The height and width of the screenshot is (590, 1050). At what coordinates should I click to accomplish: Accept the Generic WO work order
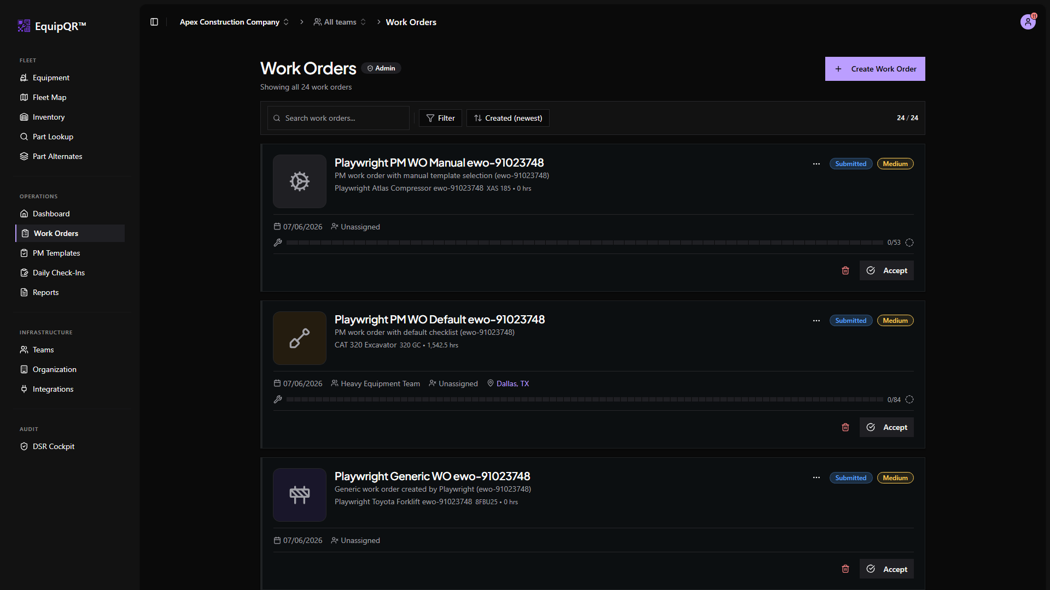point(886,569)
